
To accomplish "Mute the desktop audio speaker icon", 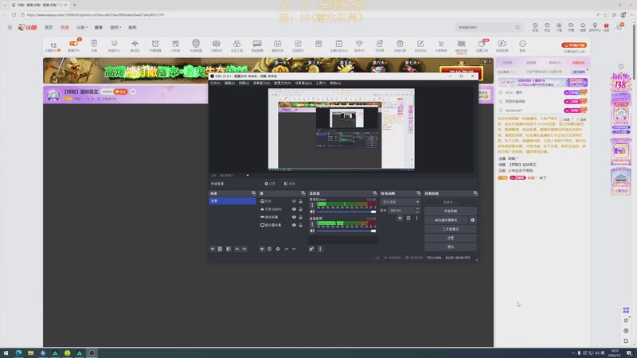I will (312, 231).
